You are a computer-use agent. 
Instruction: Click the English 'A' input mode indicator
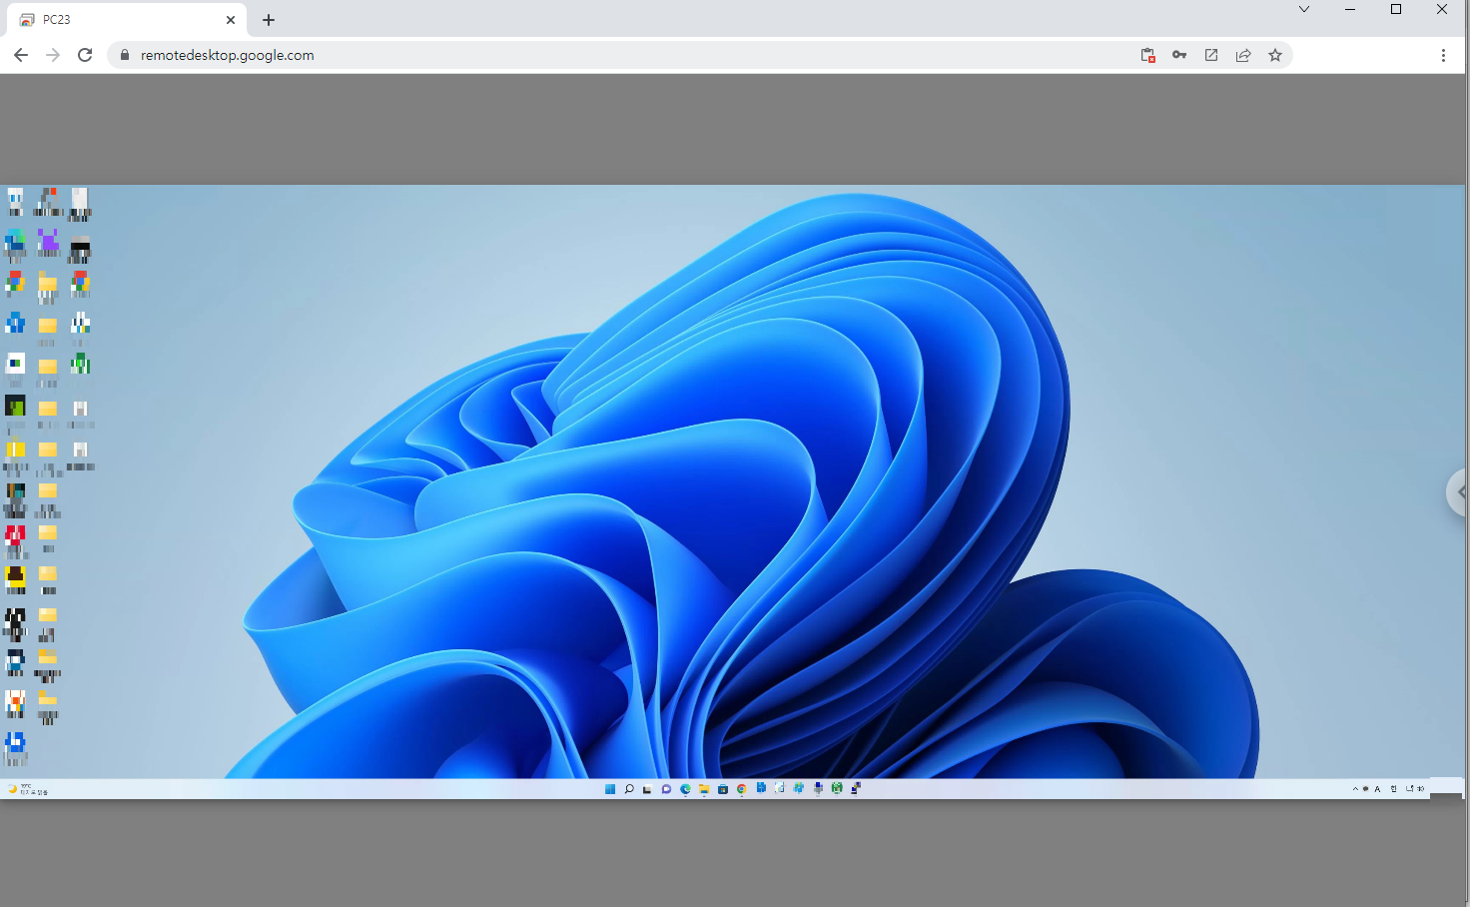pos(1377,789)
